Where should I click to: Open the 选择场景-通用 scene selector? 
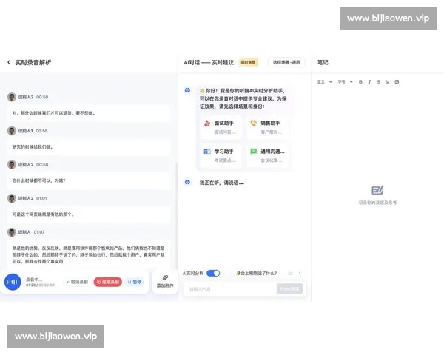coord(286,62)
